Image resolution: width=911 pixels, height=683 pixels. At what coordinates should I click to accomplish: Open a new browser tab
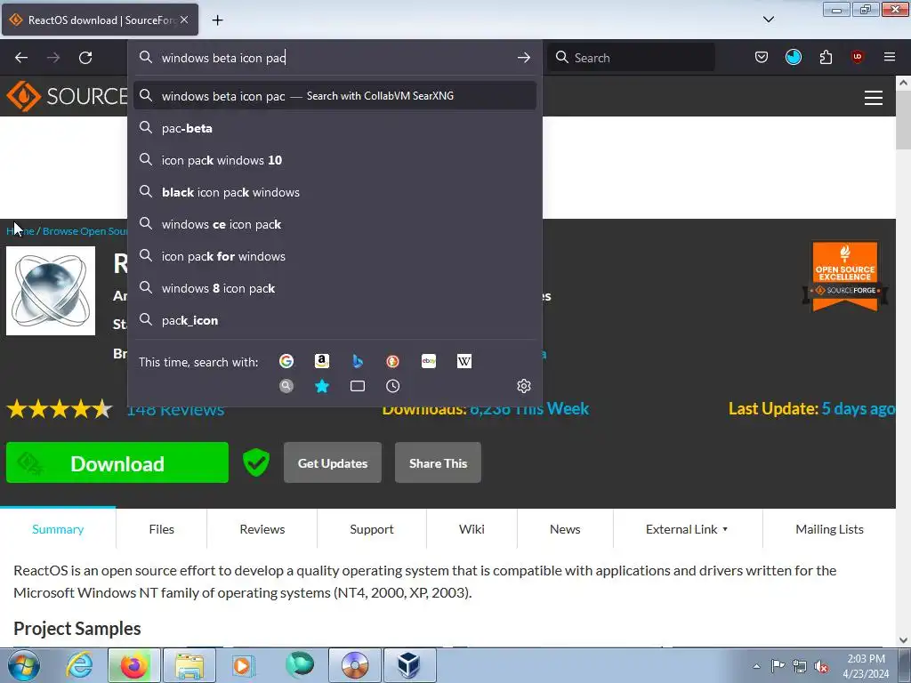(x=217, y=20)
